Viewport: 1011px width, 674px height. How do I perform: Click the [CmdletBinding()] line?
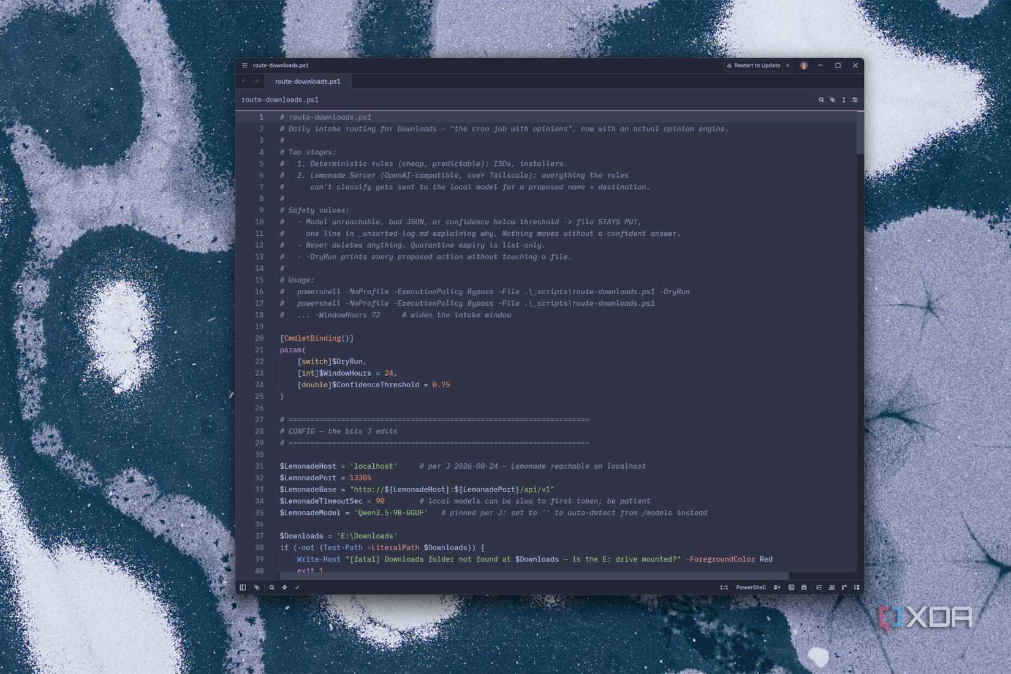coord(317,338)
